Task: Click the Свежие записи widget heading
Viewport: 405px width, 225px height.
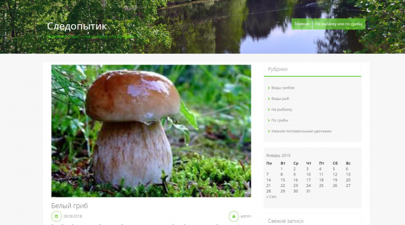Action: [x=286, y=221]
